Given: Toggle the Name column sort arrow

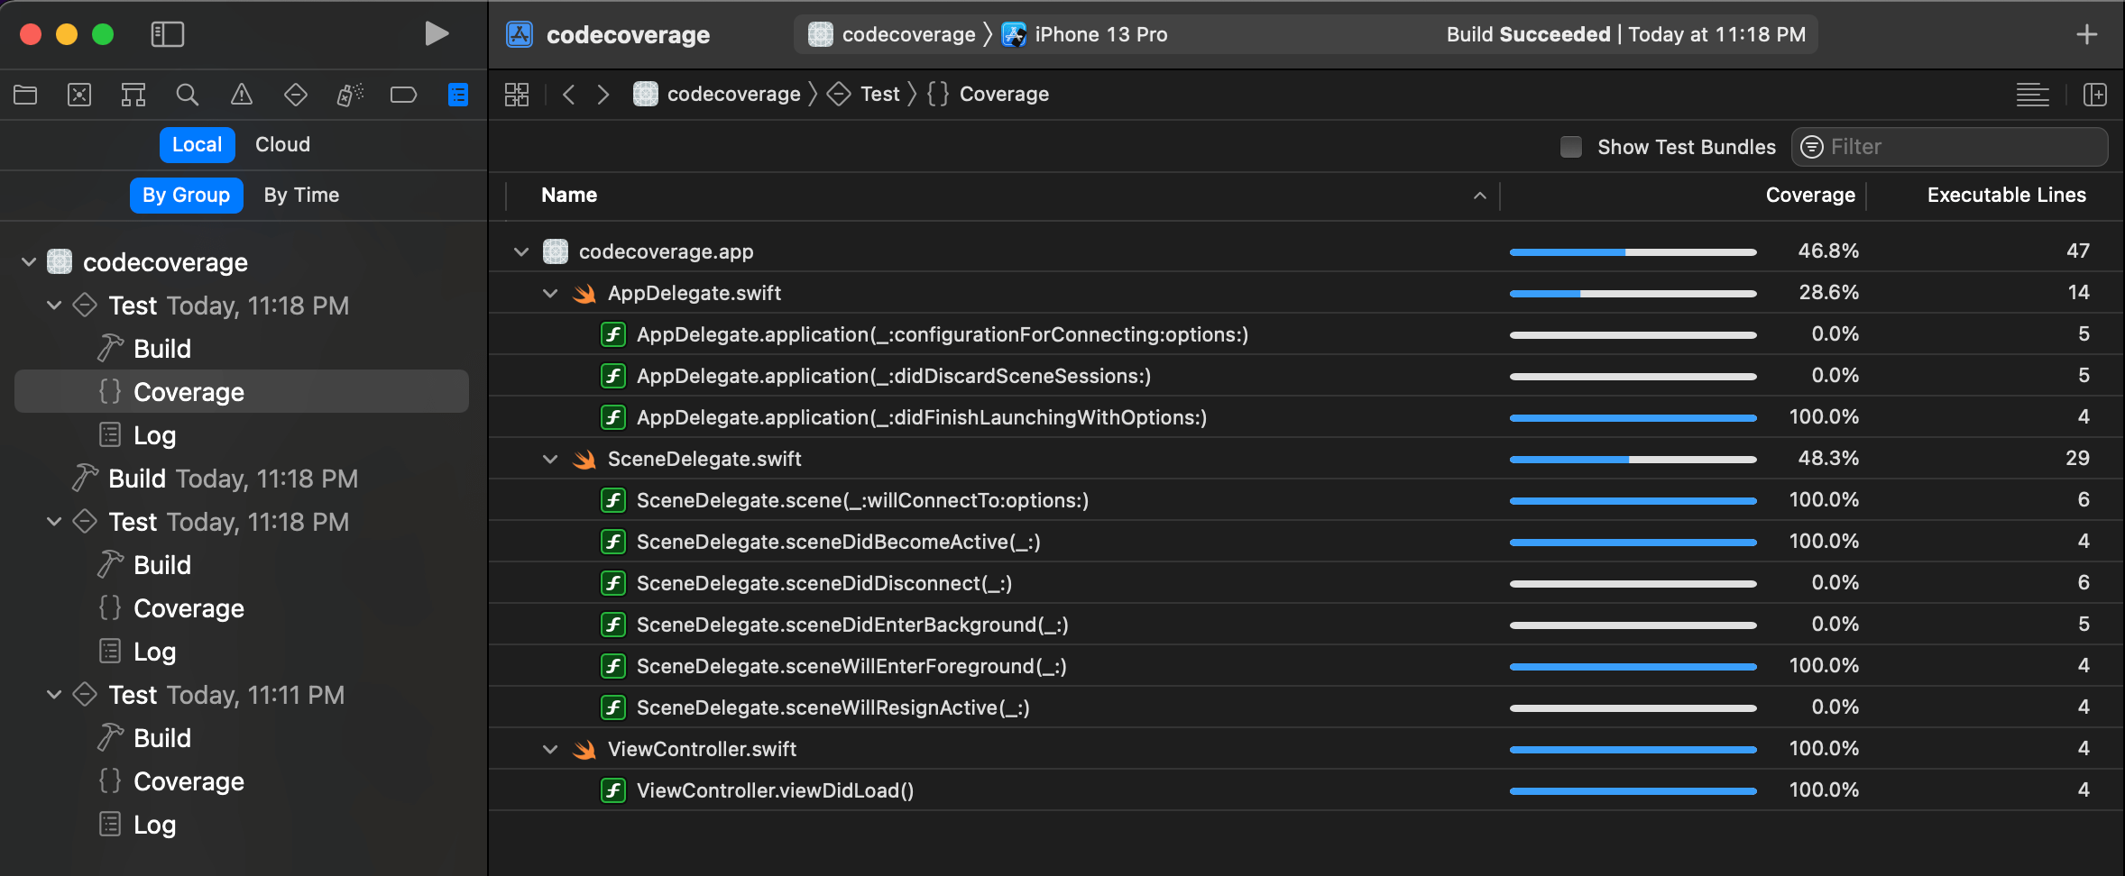Looking at the screenshot, I should (x=1480, y=196).
